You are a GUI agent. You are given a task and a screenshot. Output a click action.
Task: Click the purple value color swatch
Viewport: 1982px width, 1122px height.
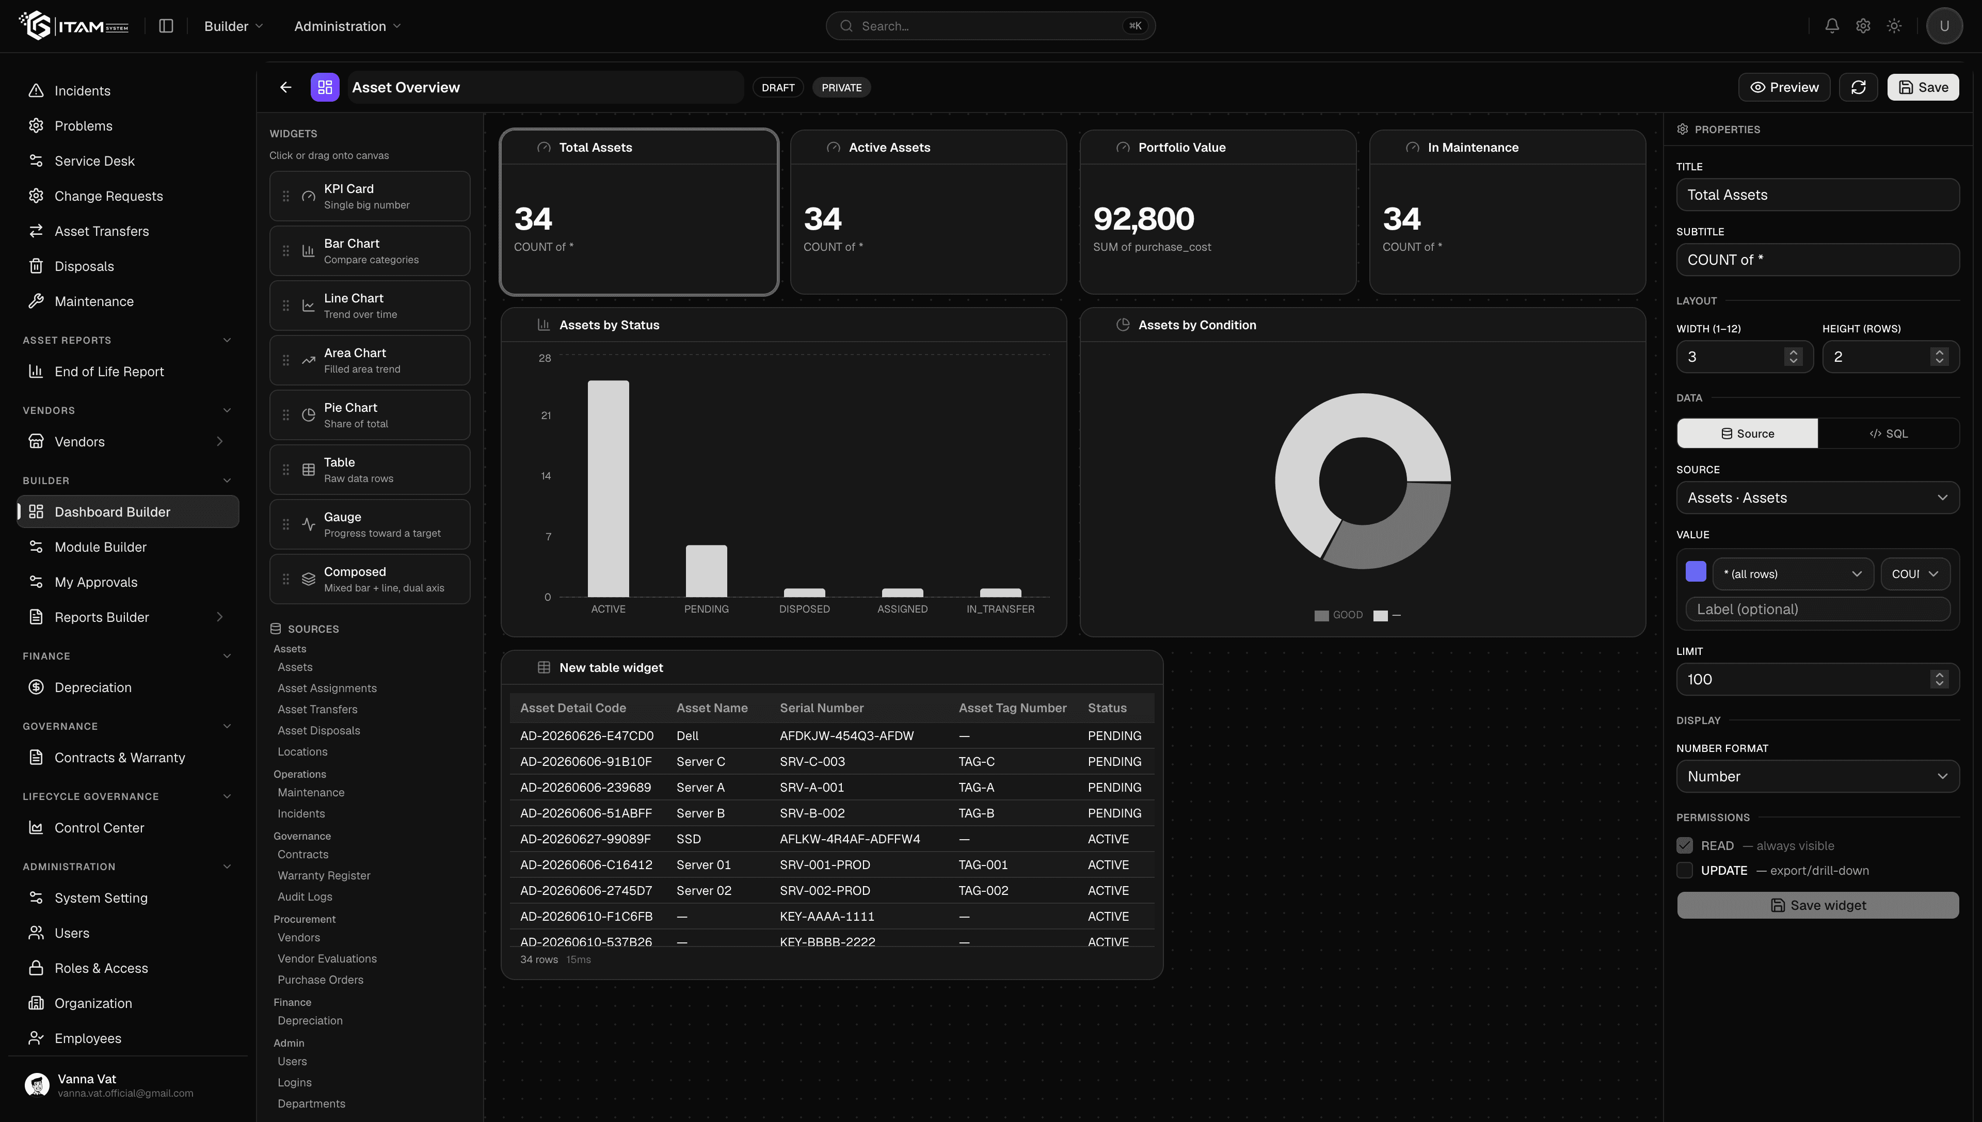point(1696,571)
